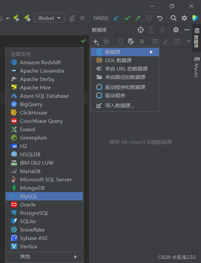
Task: Click the colorful plugin logo icon
Action: 195,18
